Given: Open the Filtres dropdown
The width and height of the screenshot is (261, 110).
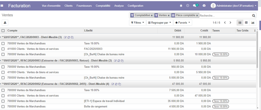Looking at the screenshot, I should click(x=138, y=23).
